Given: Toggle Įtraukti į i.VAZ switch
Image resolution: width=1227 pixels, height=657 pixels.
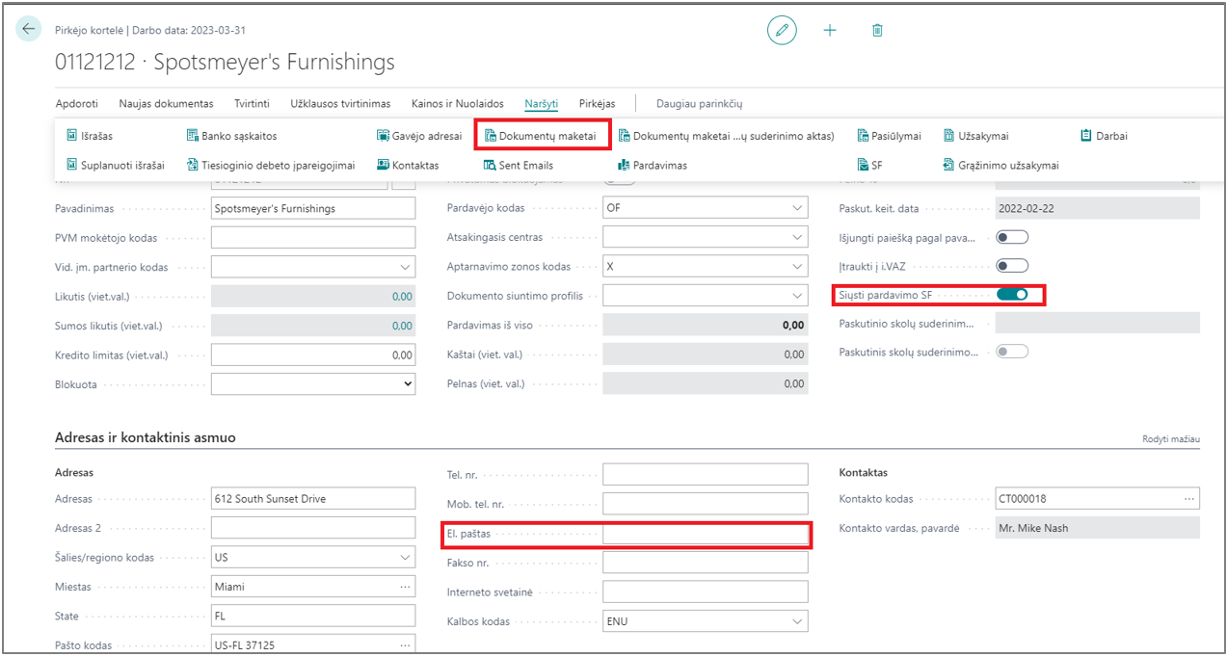Looking at the screenshot, I should tap(1012, 266).
